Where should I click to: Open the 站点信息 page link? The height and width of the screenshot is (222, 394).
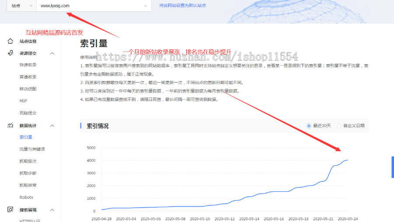coord(28,42)
